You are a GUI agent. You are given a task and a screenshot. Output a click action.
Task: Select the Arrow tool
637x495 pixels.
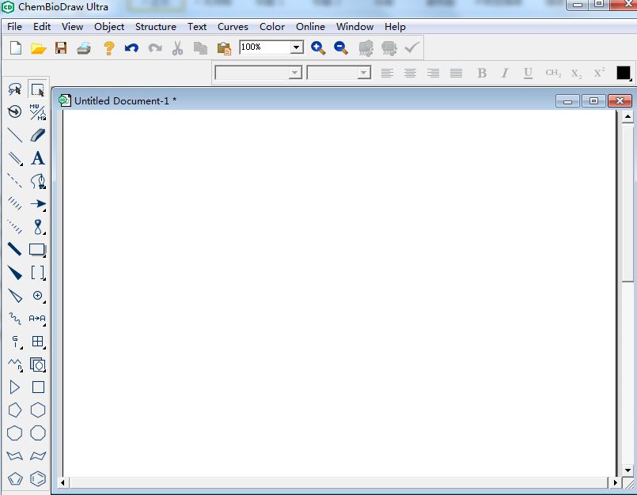(x=38, y=203)
